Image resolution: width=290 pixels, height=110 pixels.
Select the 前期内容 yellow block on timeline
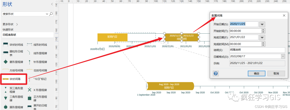[113, 37]
